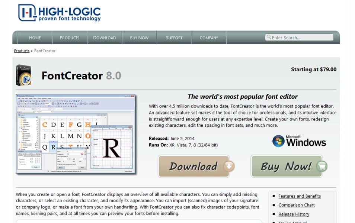
Task: Click the Buy Now! button
Action: click(x=287, y=166)
